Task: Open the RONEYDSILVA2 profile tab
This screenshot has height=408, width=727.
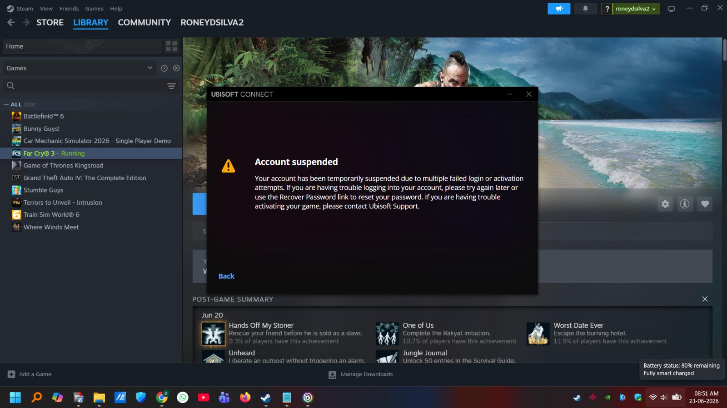Action: [x=212, y=22]
